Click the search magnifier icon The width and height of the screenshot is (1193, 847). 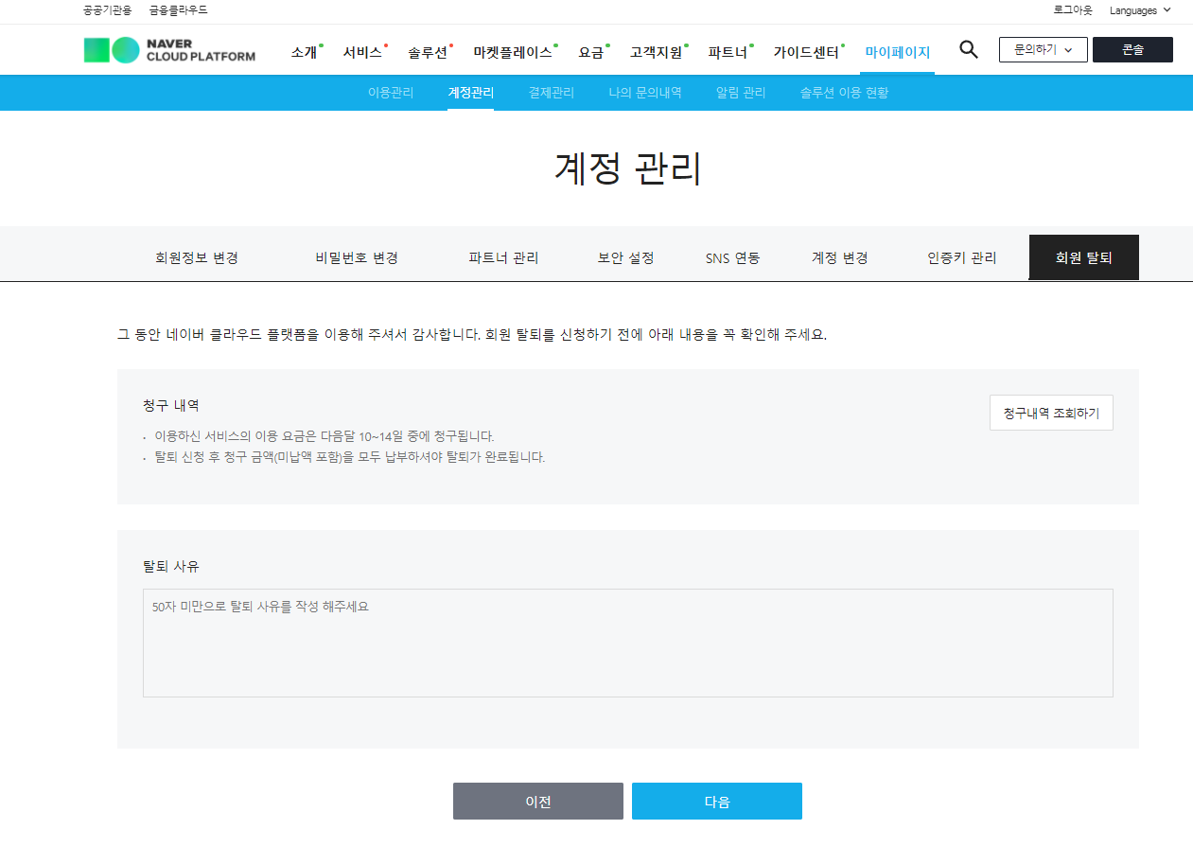tap(968, 49)
